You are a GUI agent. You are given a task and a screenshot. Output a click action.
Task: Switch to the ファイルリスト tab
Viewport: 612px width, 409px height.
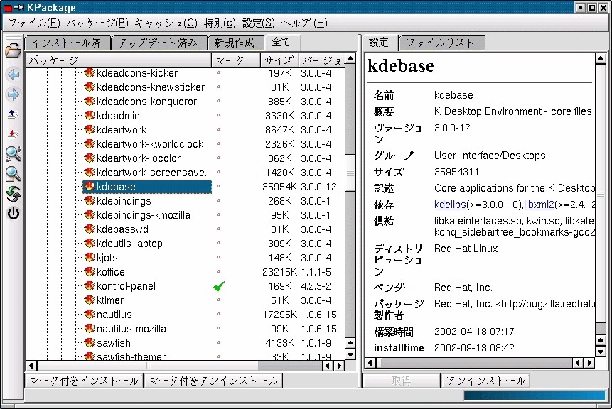pos(441,43)
